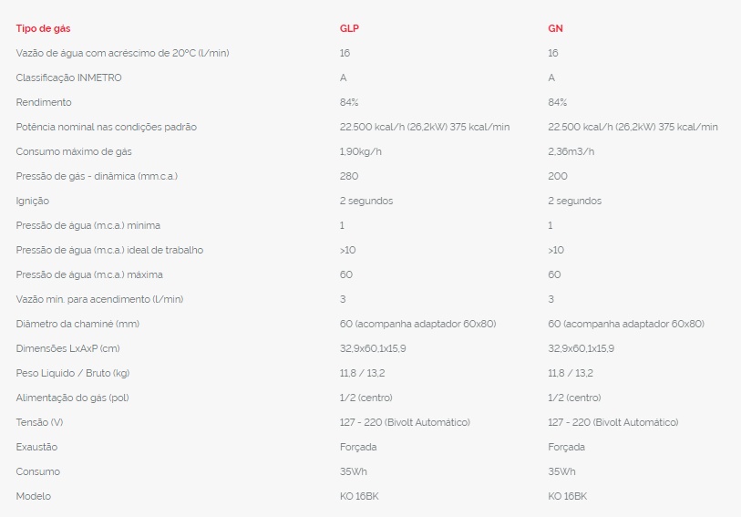741x517 pixels.
Task: Click the 'Potência nominal nas condições padrão' label
Action: 106,127
